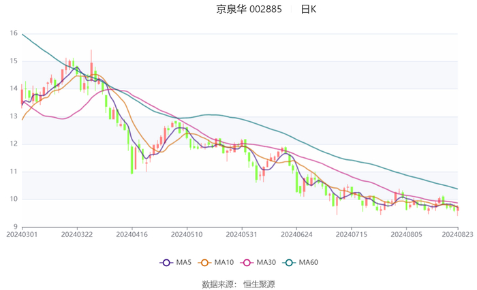Toggle the MA5 legend series
Screen dimensions: 477x290
[x=176, y=262]
